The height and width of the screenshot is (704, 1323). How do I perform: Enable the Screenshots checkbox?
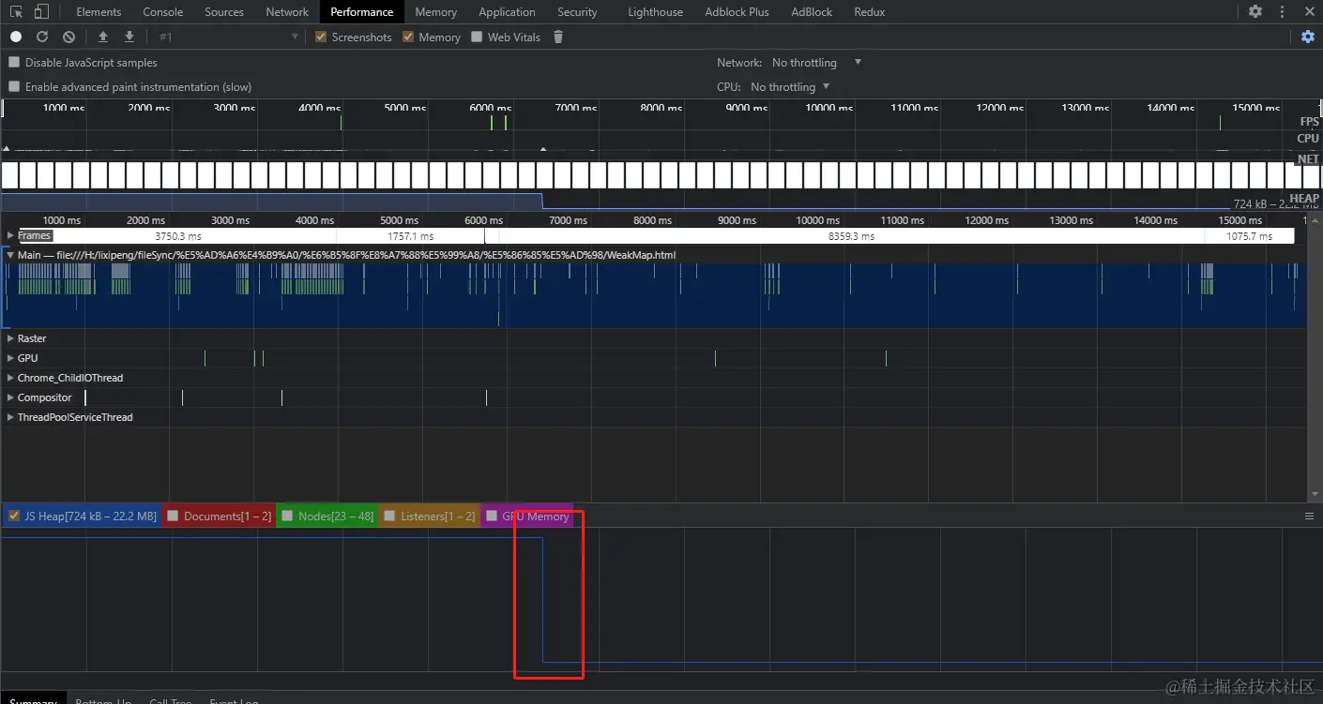tap(321, 37)
